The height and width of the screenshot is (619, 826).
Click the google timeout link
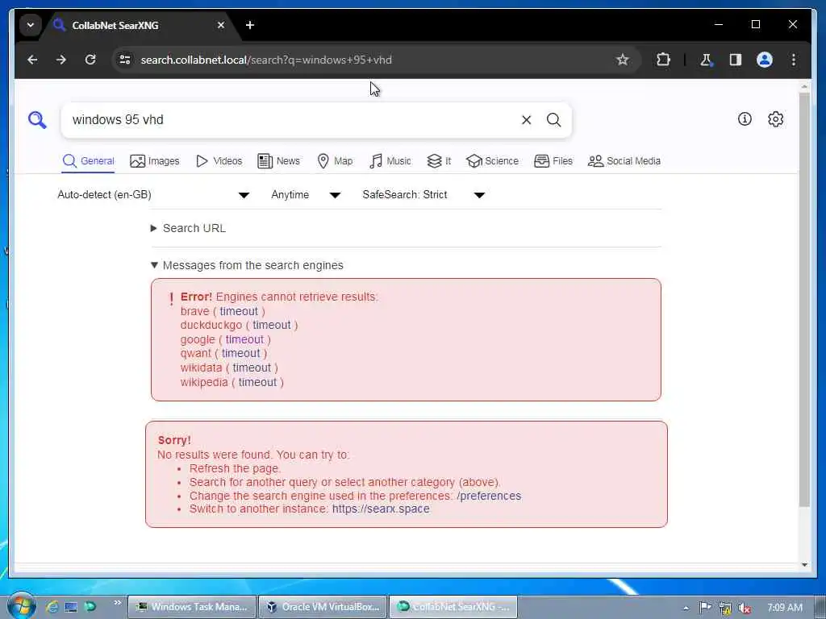tap(244, 339)
